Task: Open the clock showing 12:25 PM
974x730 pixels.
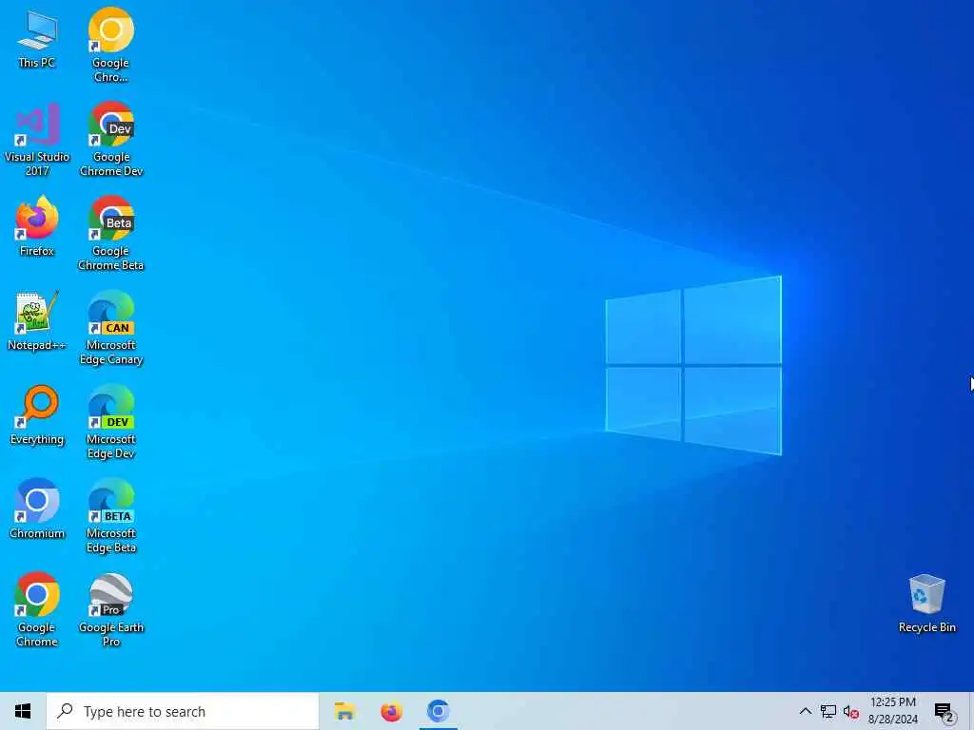Action: tap(892, 711)
